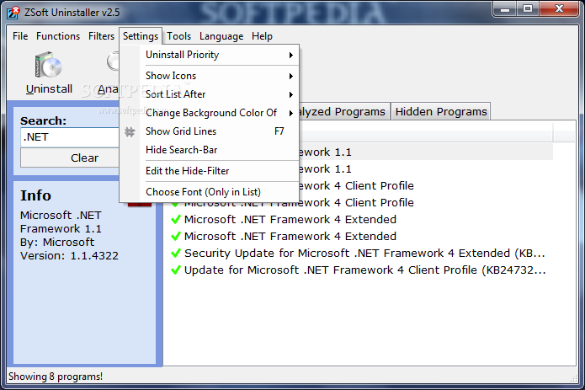Click green checkmark beside Framework 4 Extended first row
585x390 pixels.
click(x=176, y=220)
